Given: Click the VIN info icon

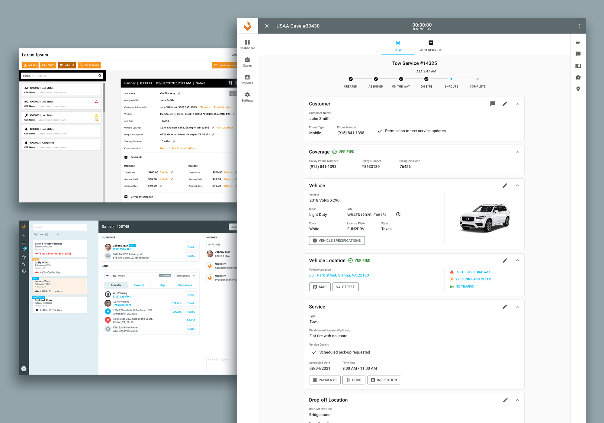Looking at the screenshot, I should [398, 215].
